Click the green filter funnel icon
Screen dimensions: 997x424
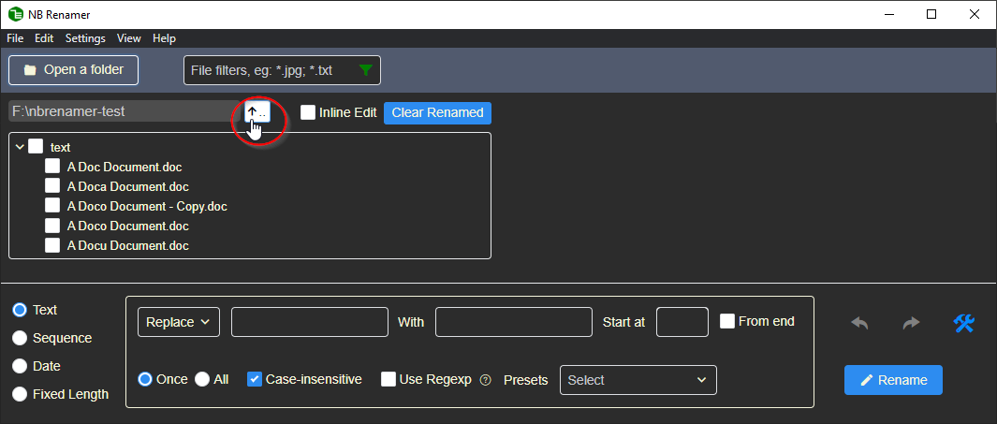(366, 70)
